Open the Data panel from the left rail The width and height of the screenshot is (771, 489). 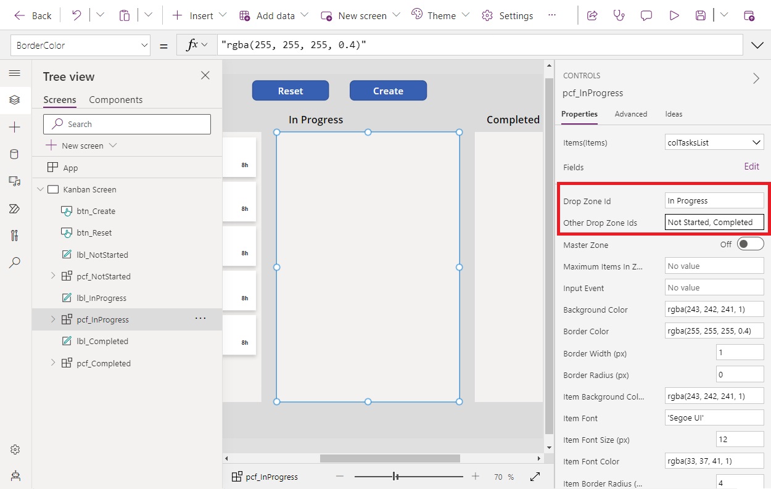pos(15,154)
